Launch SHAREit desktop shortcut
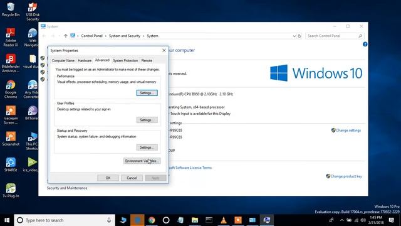This screenshot has height=226, width=401. point(11,164)
